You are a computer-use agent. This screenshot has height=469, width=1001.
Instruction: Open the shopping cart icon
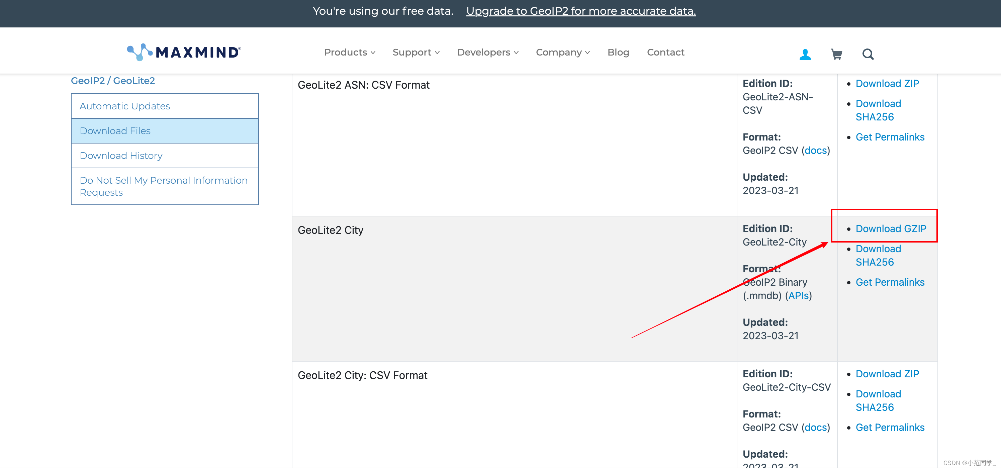click(x=836, y=54)
